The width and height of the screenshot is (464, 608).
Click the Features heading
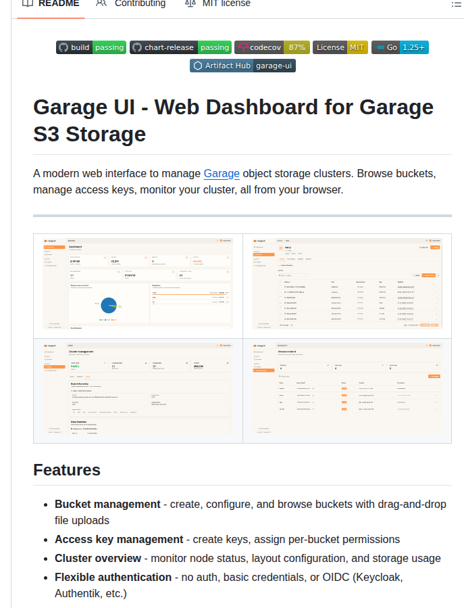[67, 470]
